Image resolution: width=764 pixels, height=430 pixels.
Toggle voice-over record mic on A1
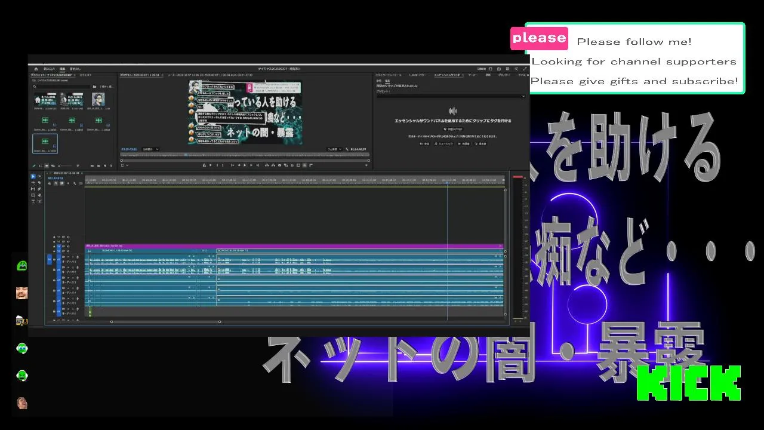point(78,257)
